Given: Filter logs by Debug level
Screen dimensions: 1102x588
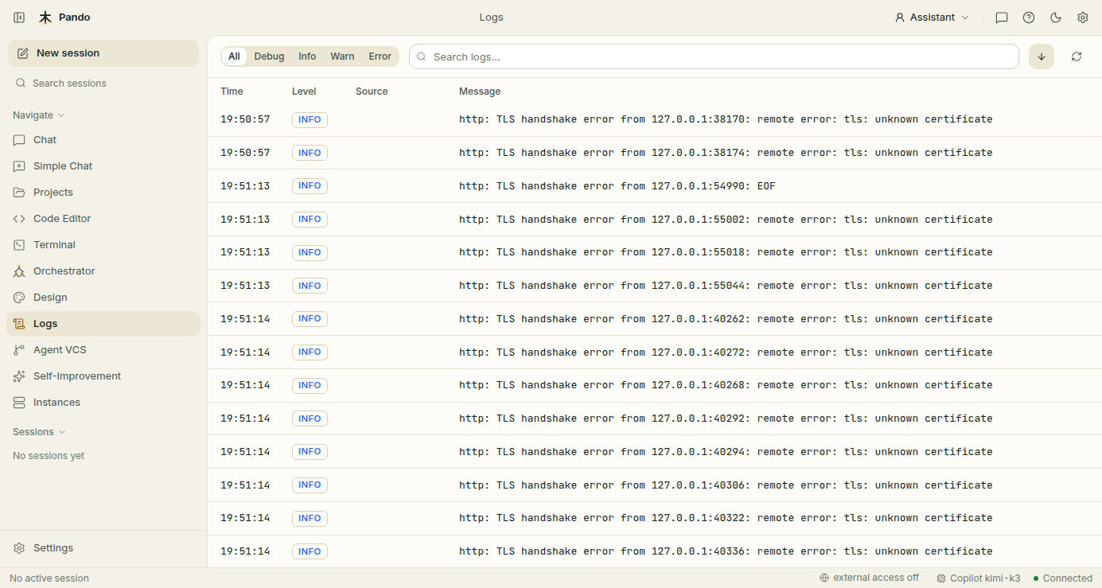Looking at the screenshot, I should (269, 56).
